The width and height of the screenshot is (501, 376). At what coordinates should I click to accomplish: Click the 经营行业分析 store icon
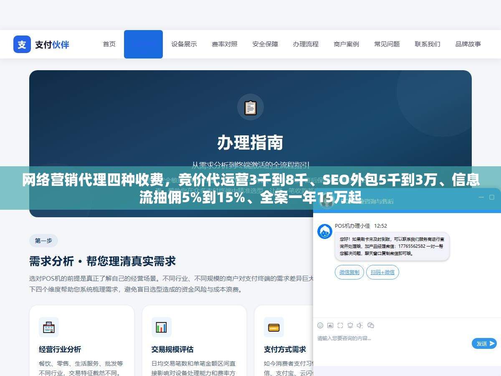tap(49, 327)
